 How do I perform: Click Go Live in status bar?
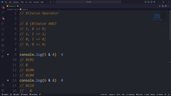point(139,94)
